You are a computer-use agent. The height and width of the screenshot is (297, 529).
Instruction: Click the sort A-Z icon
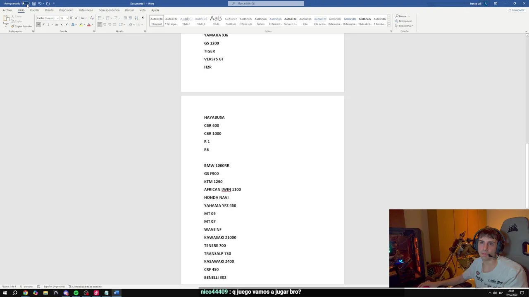[x=136, y=18]
